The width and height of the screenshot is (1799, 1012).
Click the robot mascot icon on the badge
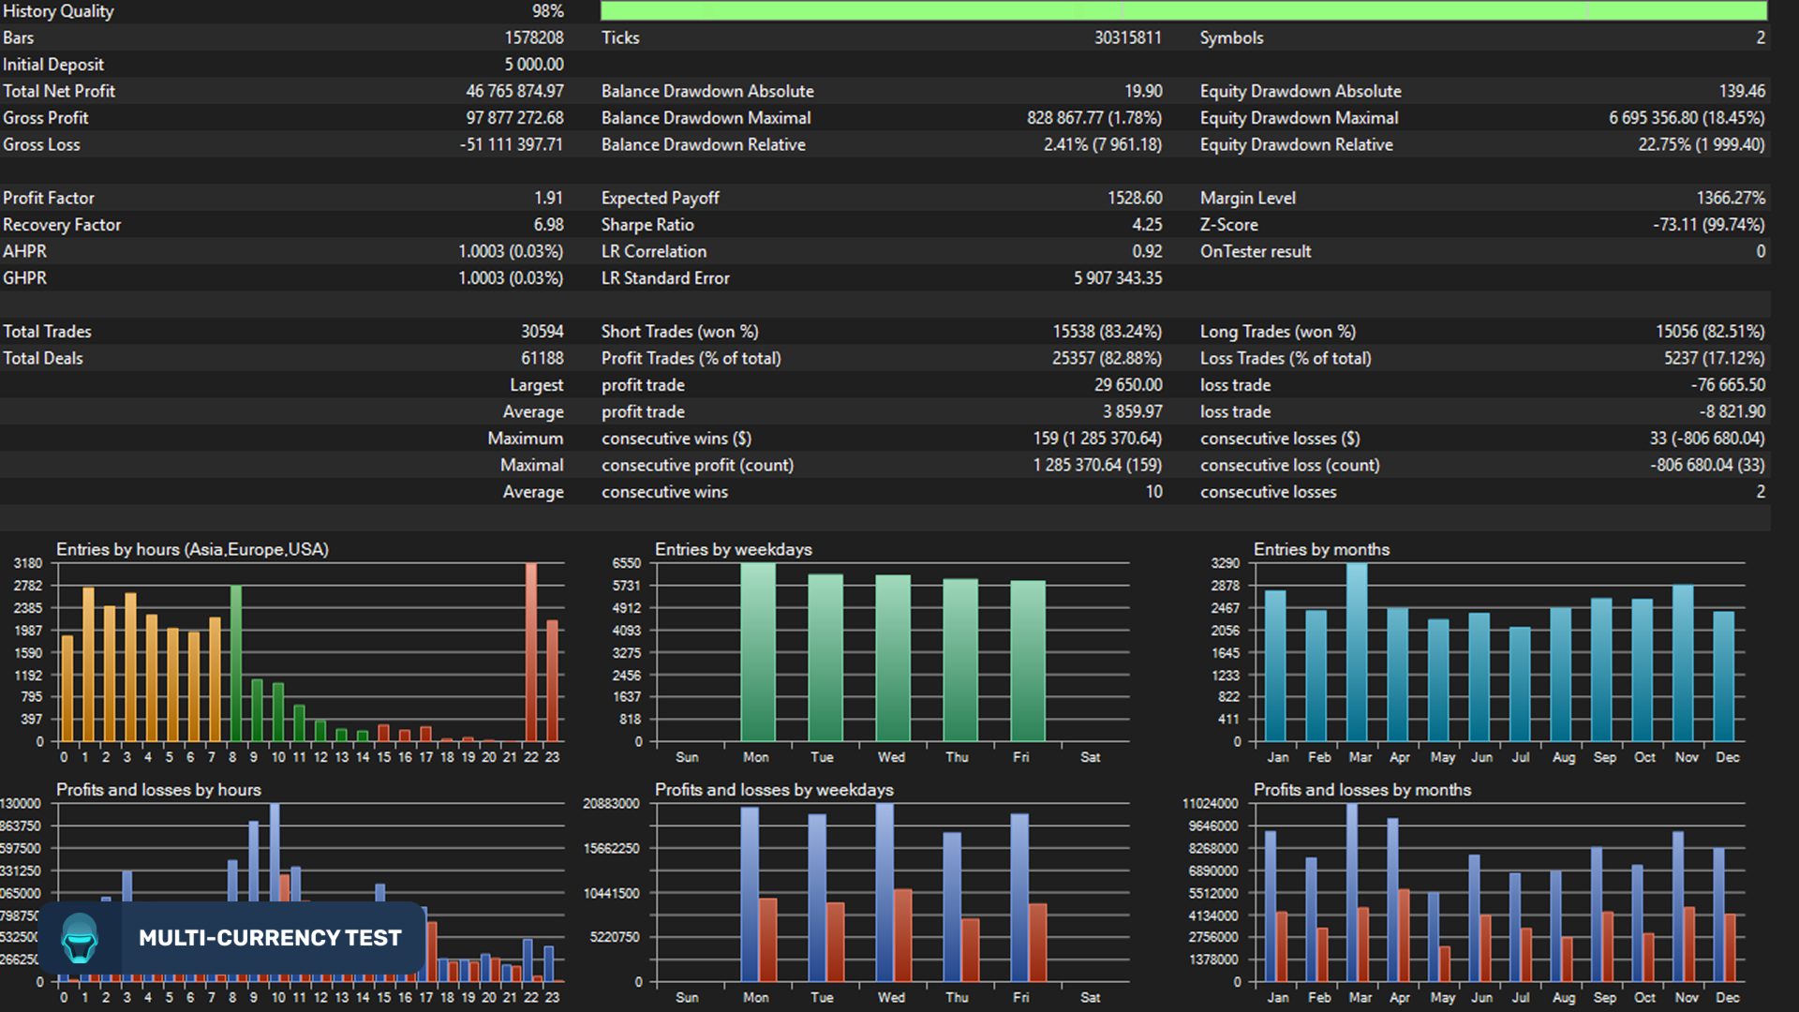click(80, 937)
